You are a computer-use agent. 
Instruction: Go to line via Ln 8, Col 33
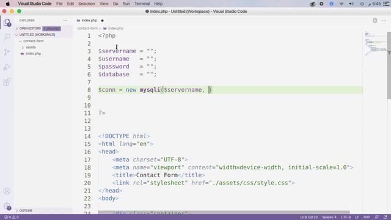click(309, 217)
